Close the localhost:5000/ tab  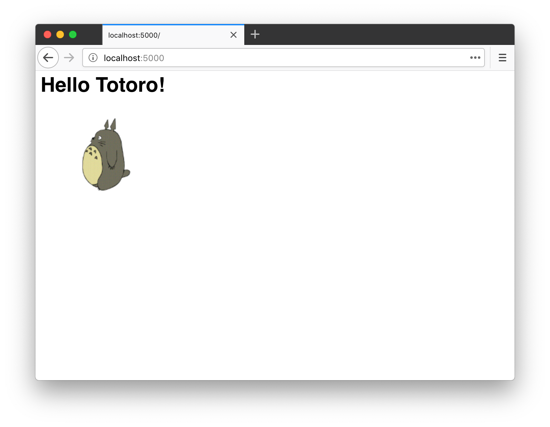pos(234,35)
